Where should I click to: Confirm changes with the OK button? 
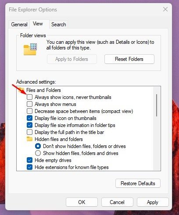point(82,202)
